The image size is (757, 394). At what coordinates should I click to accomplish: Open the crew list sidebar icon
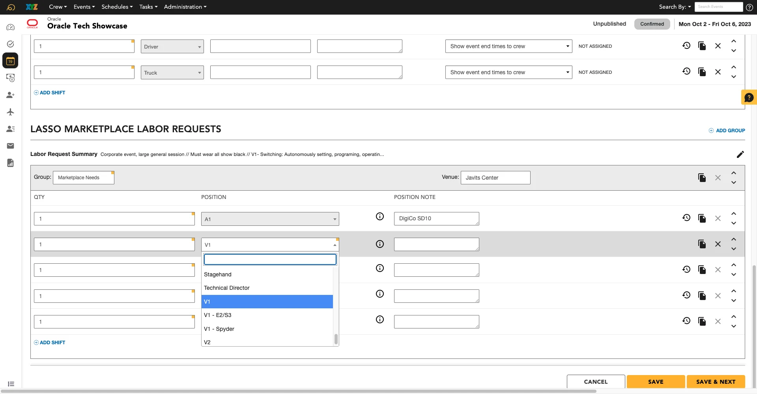(11, 129)
